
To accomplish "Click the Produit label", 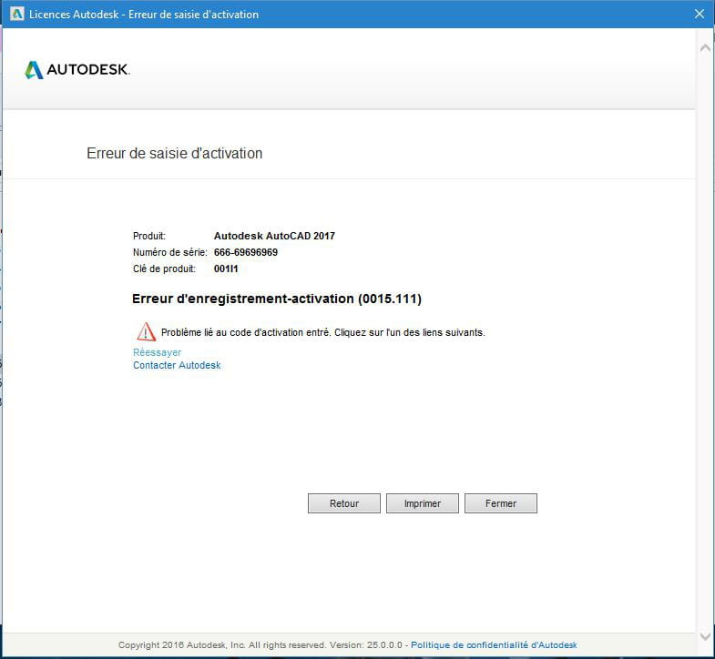I will point(149,236).
